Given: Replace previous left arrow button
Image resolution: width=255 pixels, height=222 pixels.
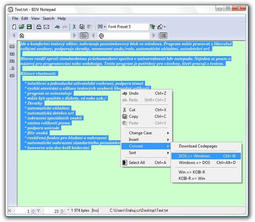Looking at the screenshot, I should 93,36.
